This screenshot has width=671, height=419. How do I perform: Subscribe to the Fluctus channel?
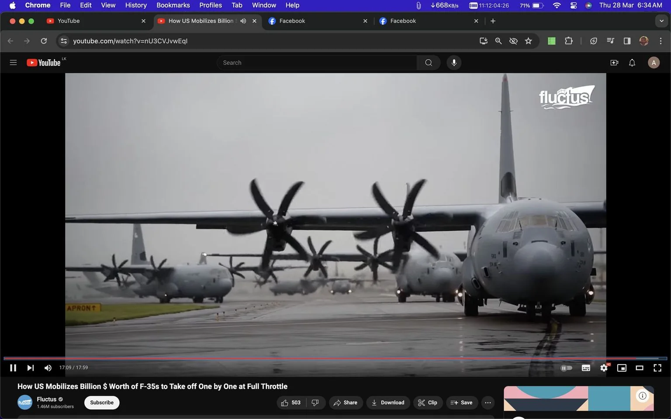click(x=102, y=402)
